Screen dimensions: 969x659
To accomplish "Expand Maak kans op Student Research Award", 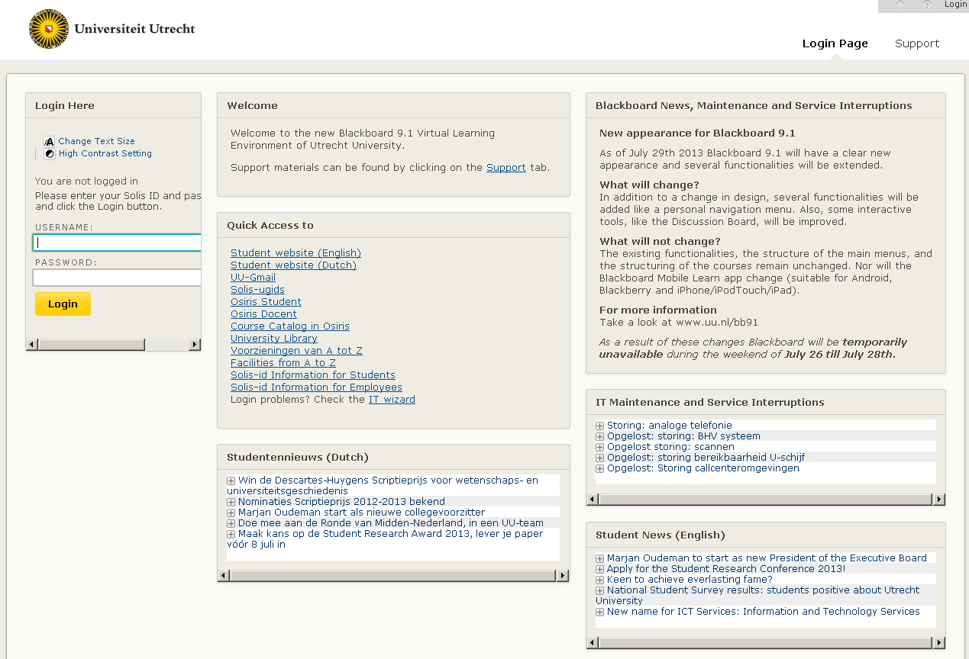I will click(231, 534).
